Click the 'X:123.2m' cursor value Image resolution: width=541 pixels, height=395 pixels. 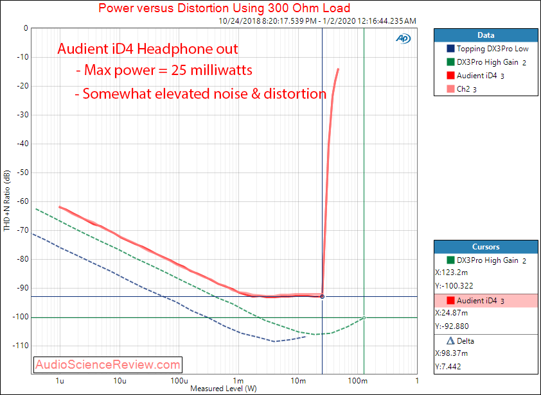click(451, 273)
